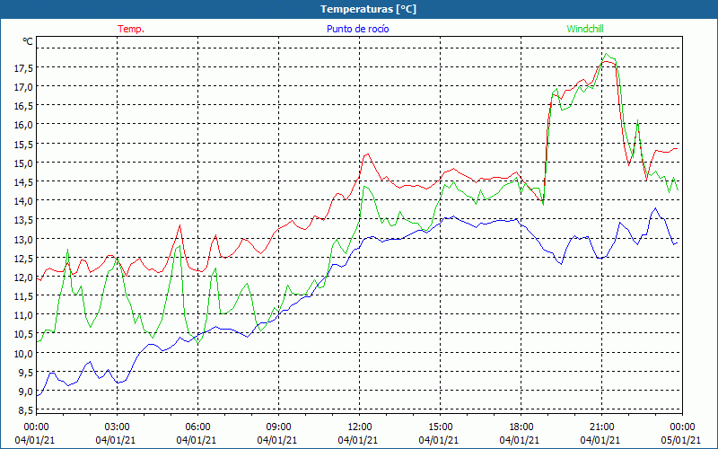Click the '03:00' time axis label
This screenshot has width=718, height=449.
coord(118,427)
